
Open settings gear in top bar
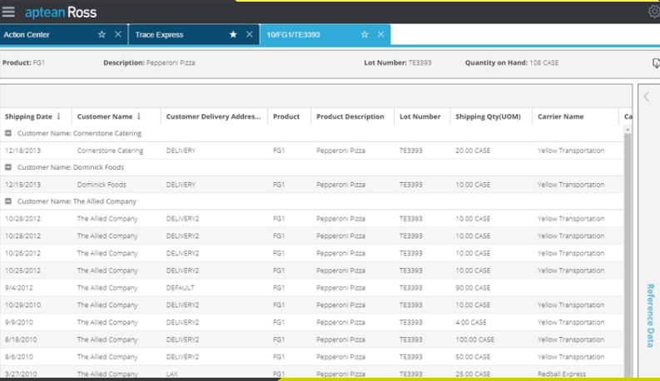pos(653,12)
